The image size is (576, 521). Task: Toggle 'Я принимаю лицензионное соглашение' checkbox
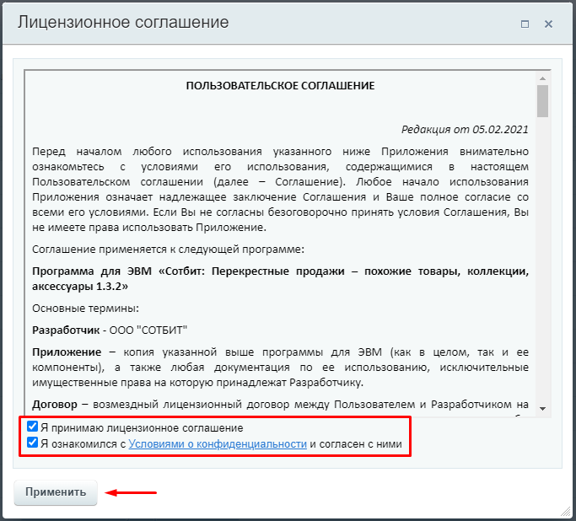(32, 427)
